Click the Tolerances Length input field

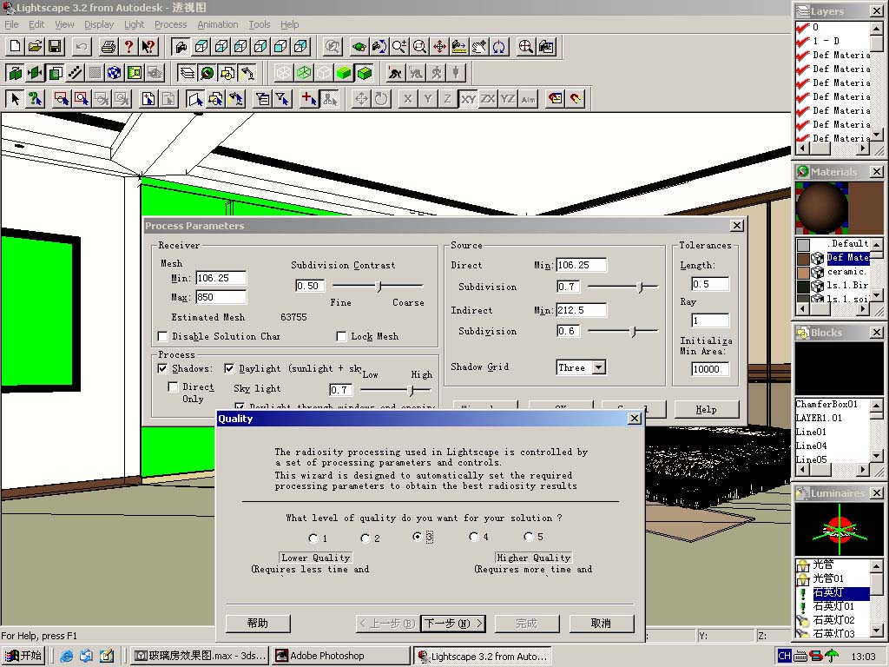[x=710, y=284]
